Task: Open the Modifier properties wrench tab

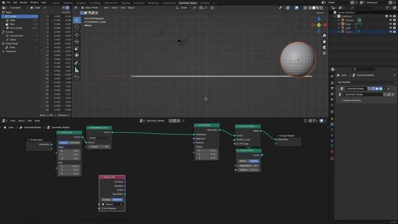Action: point(332,124)
